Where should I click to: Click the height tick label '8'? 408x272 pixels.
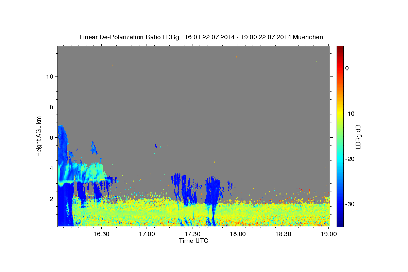(x=51, y=107)
